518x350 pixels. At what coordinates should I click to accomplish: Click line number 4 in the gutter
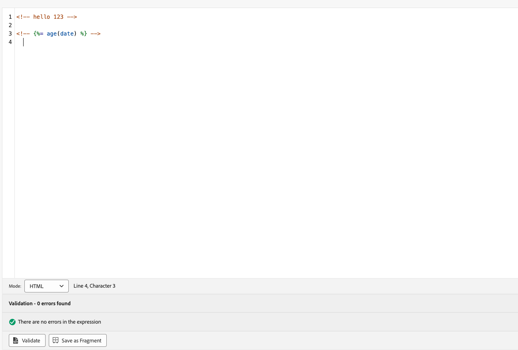coord(10,42)
